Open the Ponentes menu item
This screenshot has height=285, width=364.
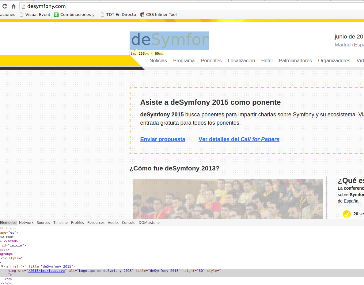211,61
